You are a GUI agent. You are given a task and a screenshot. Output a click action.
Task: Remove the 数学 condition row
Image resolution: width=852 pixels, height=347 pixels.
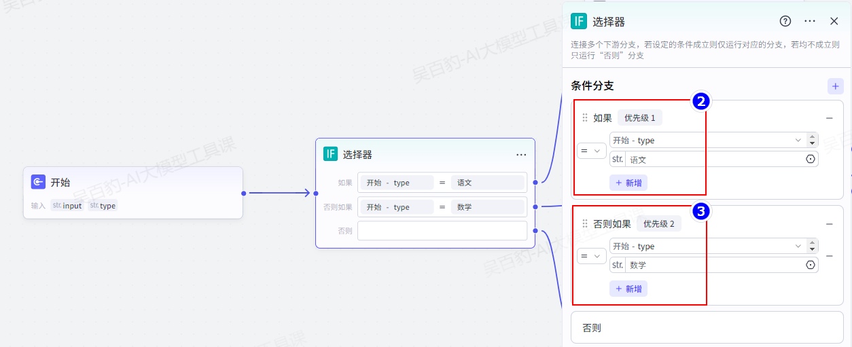click(x=829, y=256)
